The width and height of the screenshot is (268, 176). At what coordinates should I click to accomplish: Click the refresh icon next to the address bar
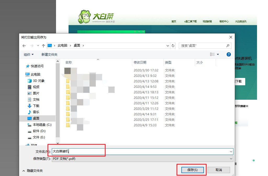(x=173, y=46)
